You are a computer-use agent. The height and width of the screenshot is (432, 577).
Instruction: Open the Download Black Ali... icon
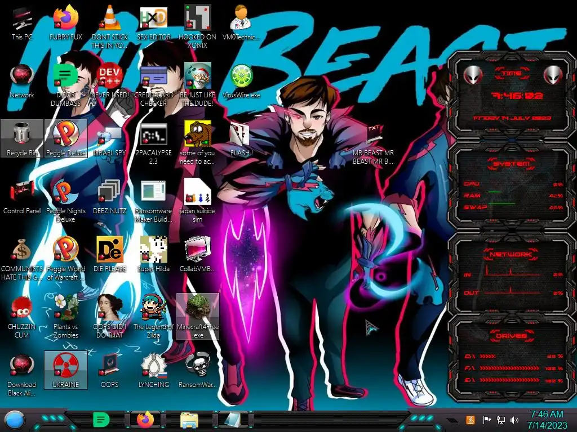pos(22,375)
